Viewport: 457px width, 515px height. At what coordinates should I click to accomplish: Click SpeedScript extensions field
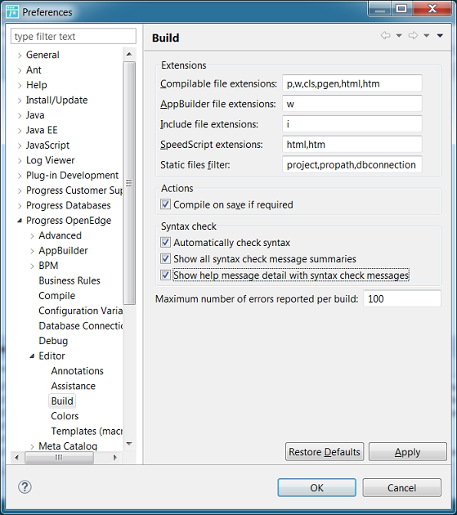click(352, 145)
